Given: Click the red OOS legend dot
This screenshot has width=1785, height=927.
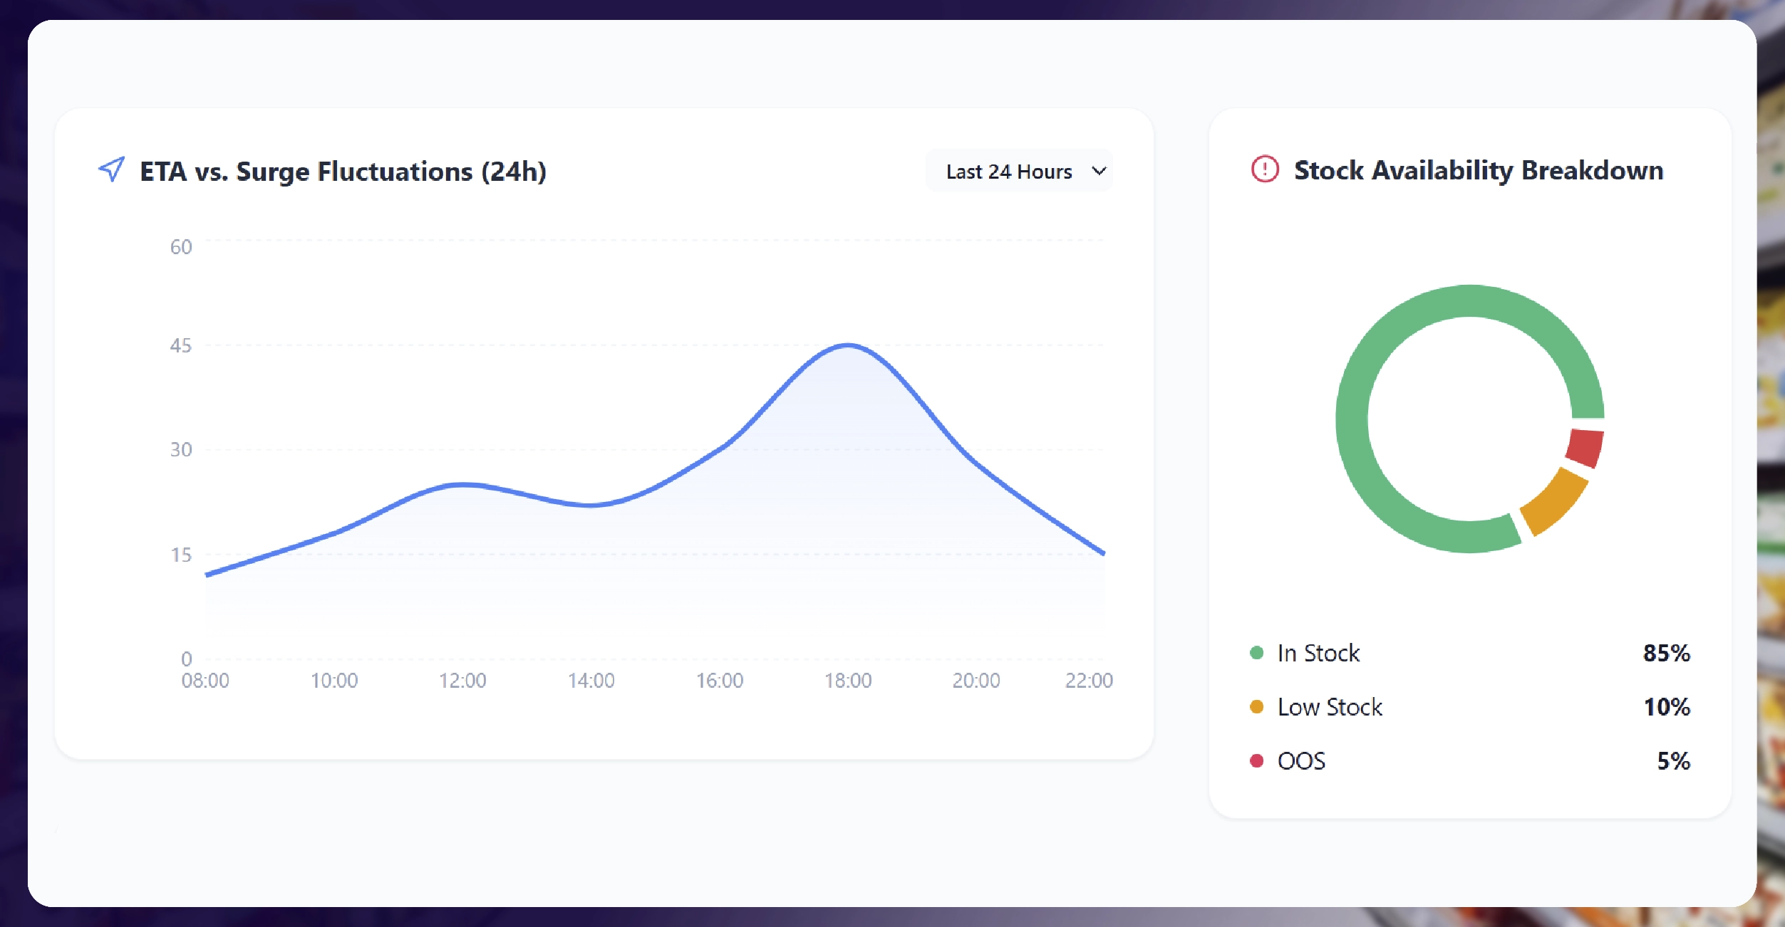Looking at the screenshot, I should click(x=1256, y=761).
